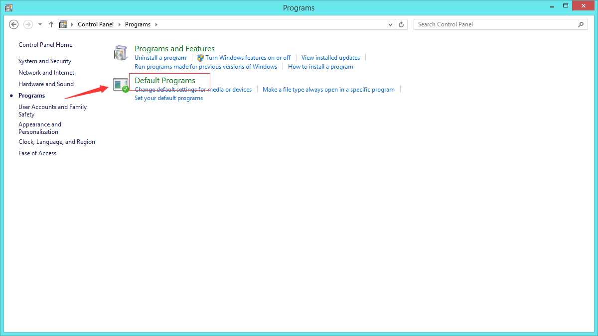Open Hardware and Sound category
This screenshot has width=598, height=336.
click(x=46, y=84)
